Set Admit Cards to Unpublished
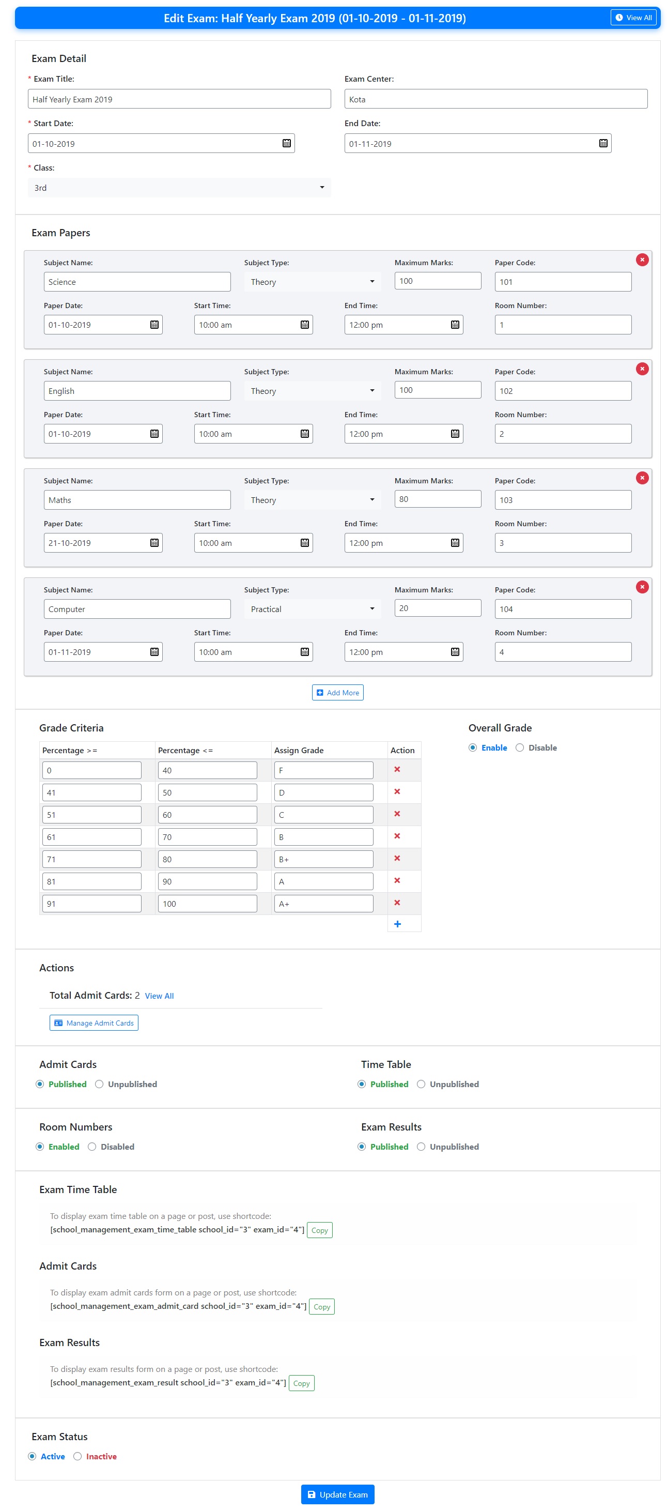Image resolution: width=667 pixels, height=1511 pixels. (99, 1084)
